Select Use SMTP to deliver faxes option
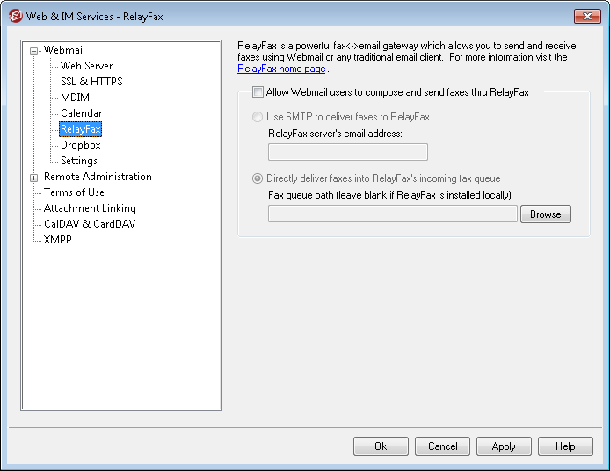Screen dimensions: 610x471 pyautogui.click(x=257, y=117)
